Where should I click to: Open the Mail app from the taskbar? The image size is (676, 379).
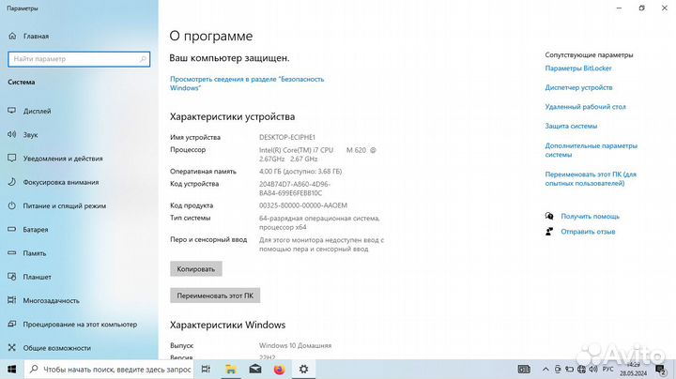255,369
